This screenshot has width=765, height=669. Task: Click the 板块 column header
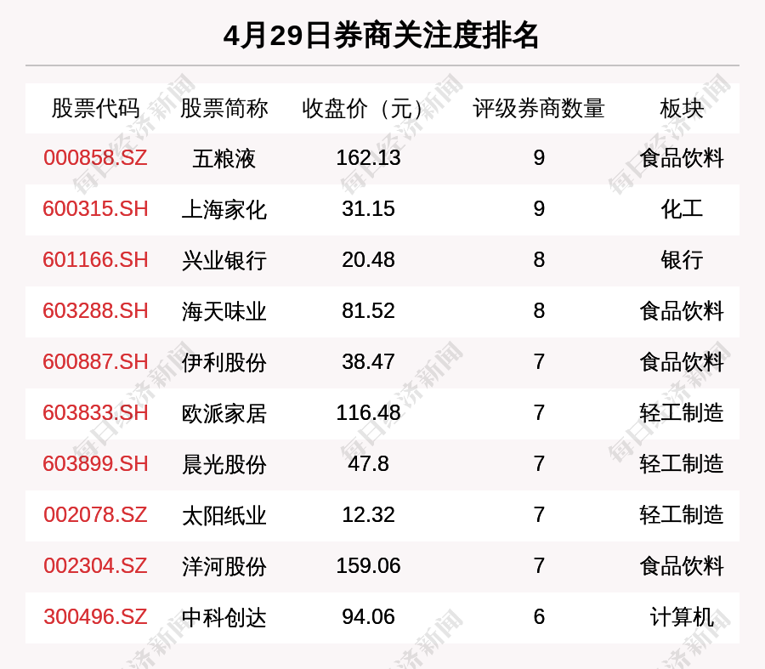(682, 108)
